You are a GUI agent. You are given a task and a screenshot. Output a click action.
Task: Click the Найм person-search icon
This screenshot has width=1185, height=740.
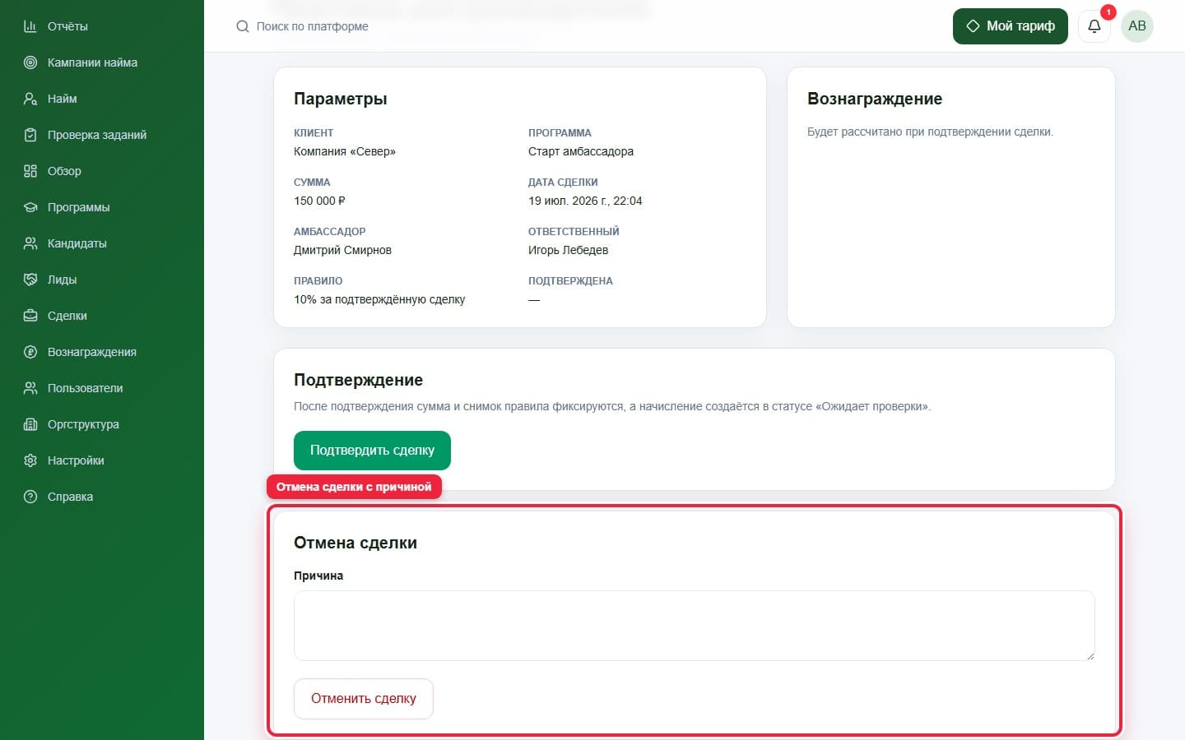30,99
